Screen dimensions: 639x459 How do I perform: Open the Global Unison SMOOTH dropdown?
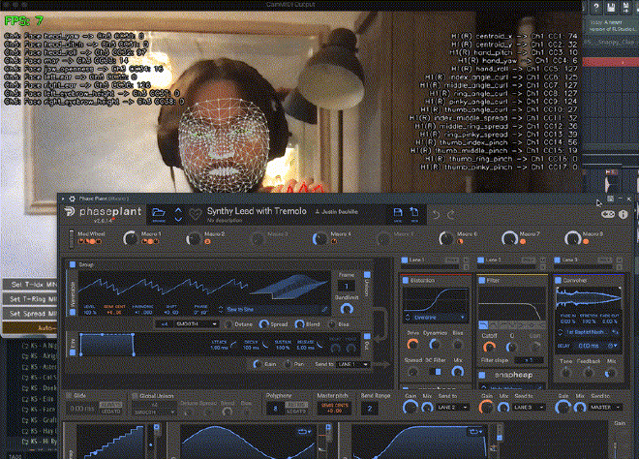[x=155, y=413]
